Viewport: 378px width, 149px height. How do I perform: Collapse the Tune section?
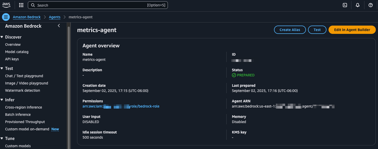click(2, 138)
